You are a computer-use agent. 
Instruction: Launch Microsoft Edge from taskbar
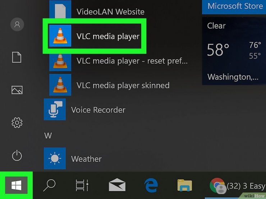tap(151, 185)
